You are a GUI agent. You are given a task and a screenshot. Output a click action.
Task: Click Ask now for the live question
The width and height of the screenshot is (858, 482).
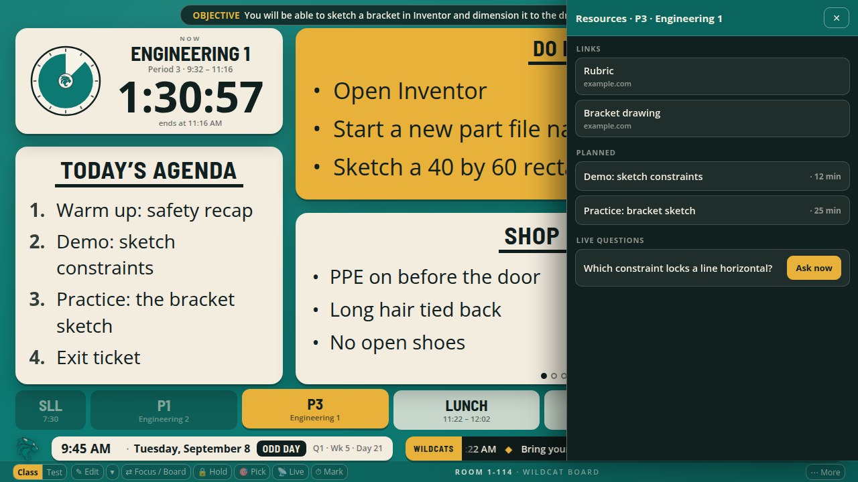[x=814, y=268]
